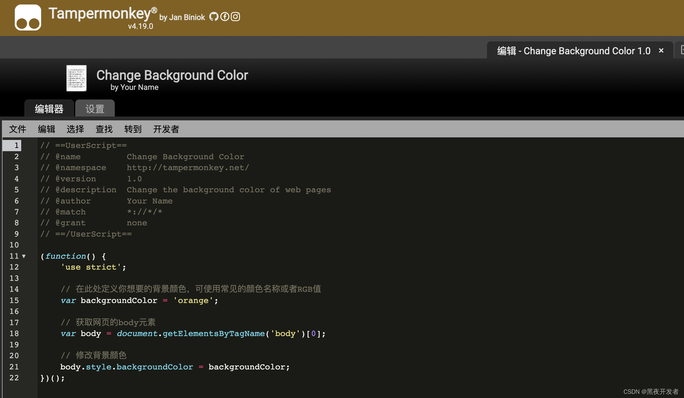Open the 查找 menu
The height and width of the screenshot is (398, 684).
pyautogui.click(x=104, y=129)
